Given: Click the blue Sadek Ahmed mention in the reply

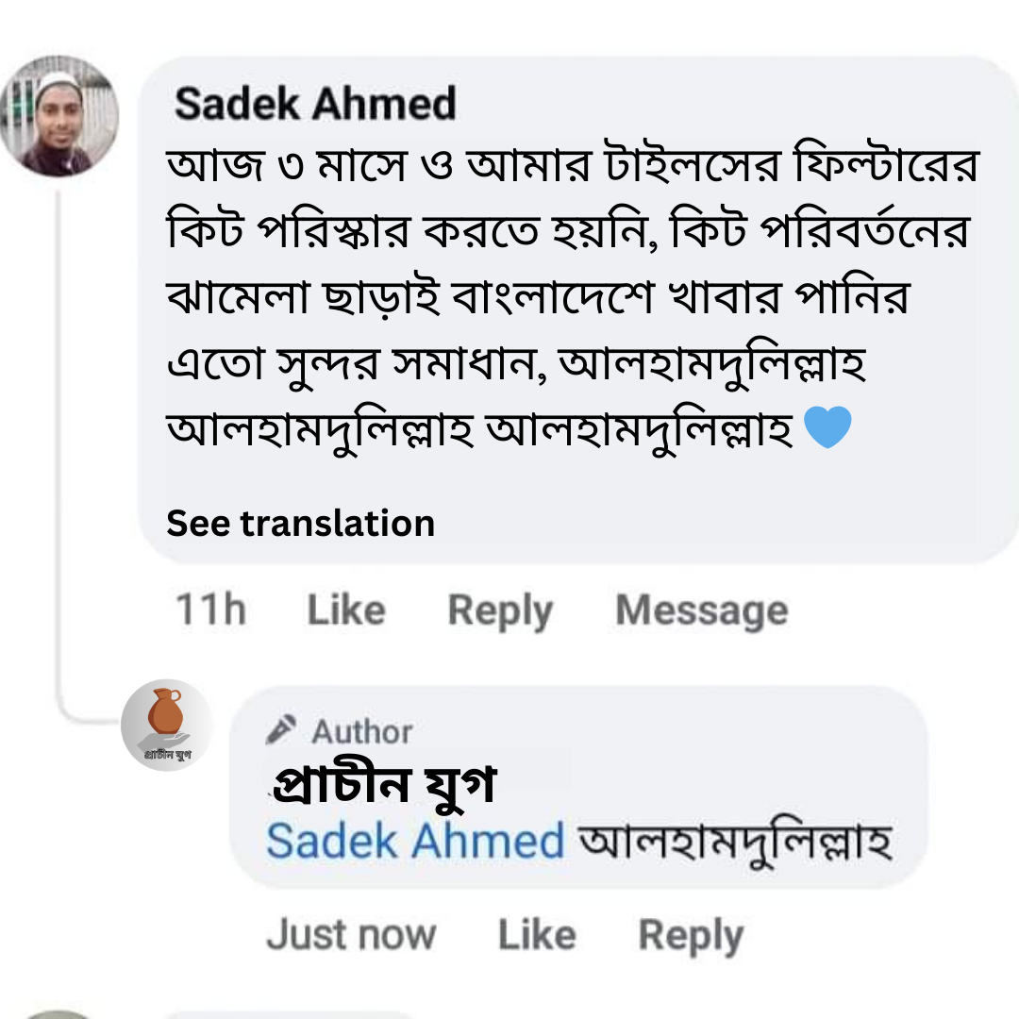Looking at the screenshot, I should pyautogui.click(x=415, y=840).
